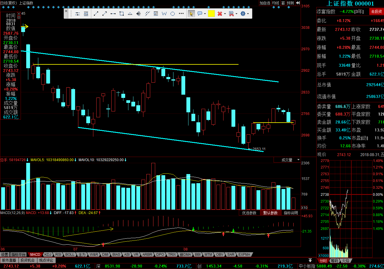Select the TRIX indicator tab
The image size is (384, 269).
tap(172, 255)
